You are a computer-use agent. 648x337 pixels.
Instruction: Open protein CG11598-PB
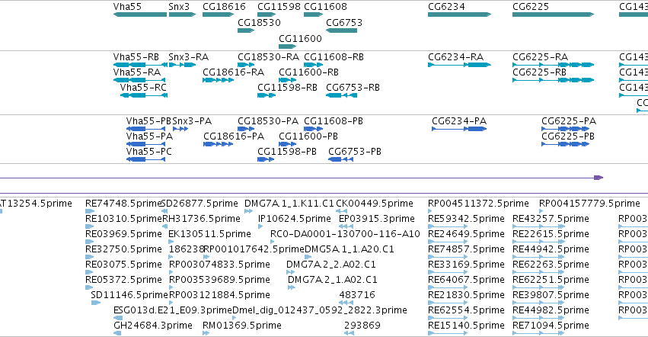287,152
